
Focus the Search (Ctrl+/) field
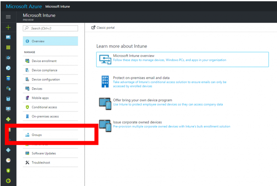pos(50,28)
